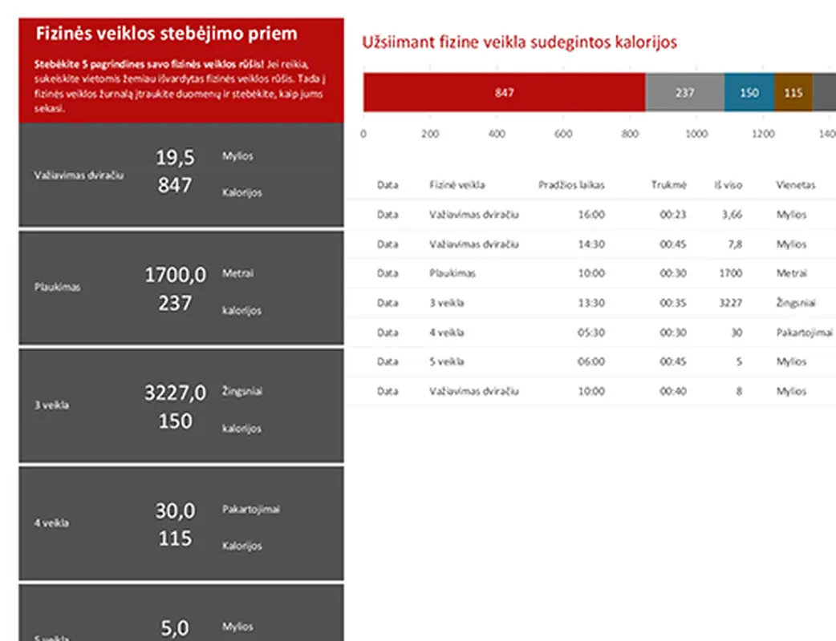836x641 pixels.
Task: Click the heading Fizinės veiklos stebėjimo priem
Action: [x=166, y=34]
